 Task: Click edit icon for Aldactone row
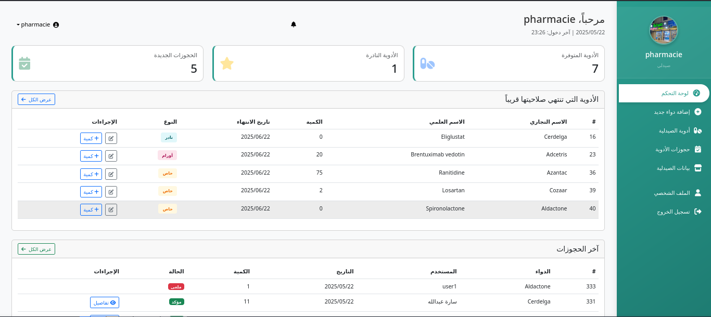point(111,209)
